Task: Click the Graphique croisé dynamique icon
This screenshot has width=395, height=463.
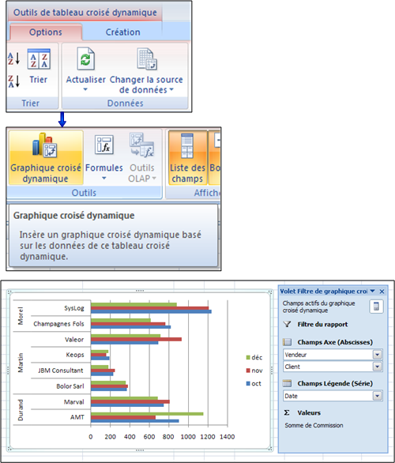Action: (45, 145)
